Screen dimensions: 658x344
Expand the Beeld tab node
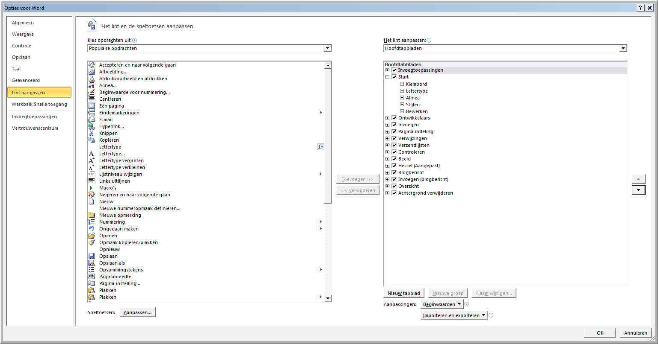point(387,159)
